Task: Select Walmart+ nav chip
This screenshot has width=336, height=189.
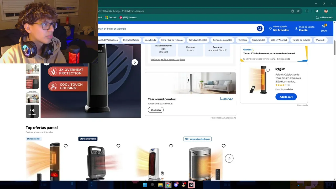Action: tap(320, 40)
